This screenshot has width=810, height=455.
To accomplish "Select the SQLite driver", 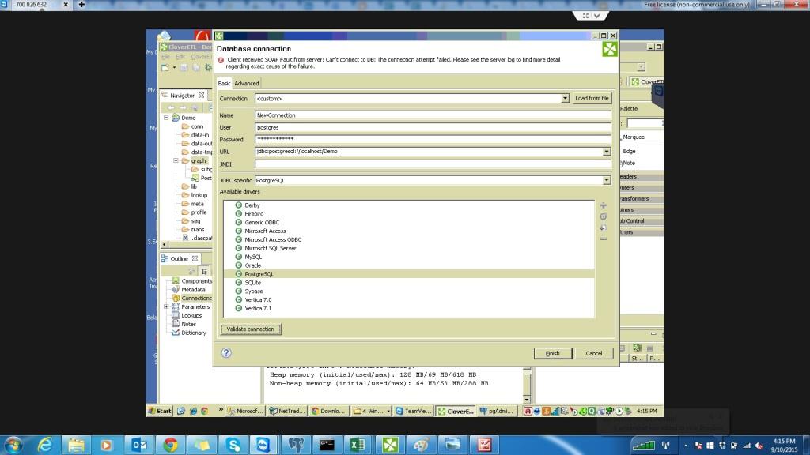I will (252, 283).
